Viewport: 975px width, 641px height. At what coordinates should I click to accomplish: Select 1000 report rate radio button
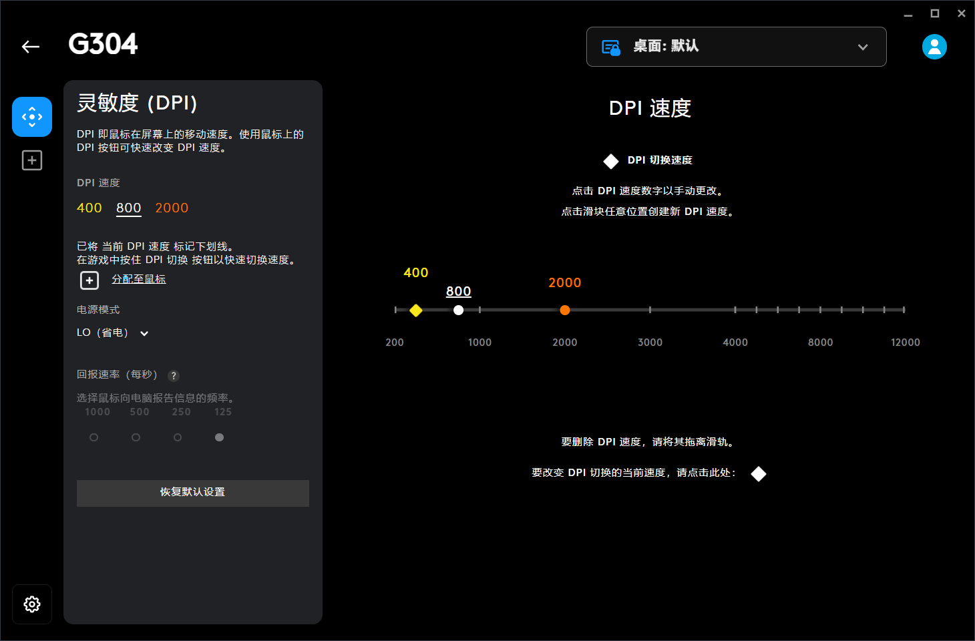[x=93, y=437]
